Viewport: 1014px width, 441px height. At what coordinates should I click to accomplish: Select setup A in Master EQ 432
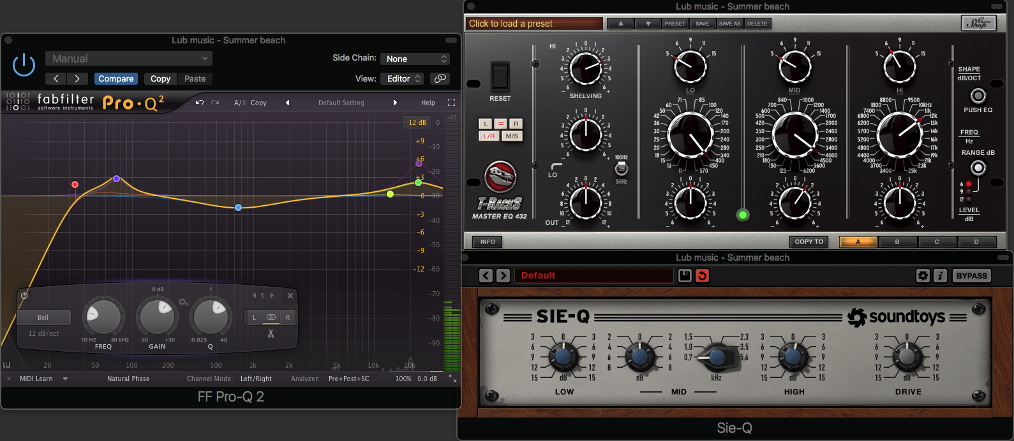point(858,242)
